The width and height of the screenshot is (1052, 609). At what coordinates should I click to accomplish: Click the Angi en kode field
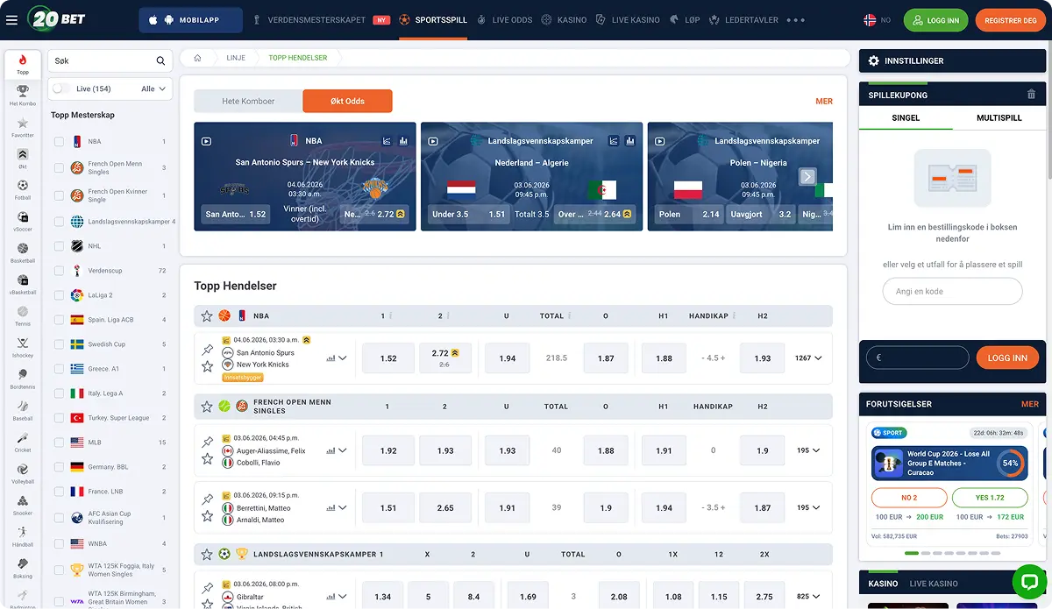952,291
